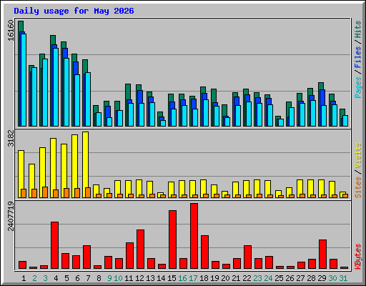Click the 'Daily usage for May 2026' title
This screenshot has width=366, height=286.
tap(74, 11)
